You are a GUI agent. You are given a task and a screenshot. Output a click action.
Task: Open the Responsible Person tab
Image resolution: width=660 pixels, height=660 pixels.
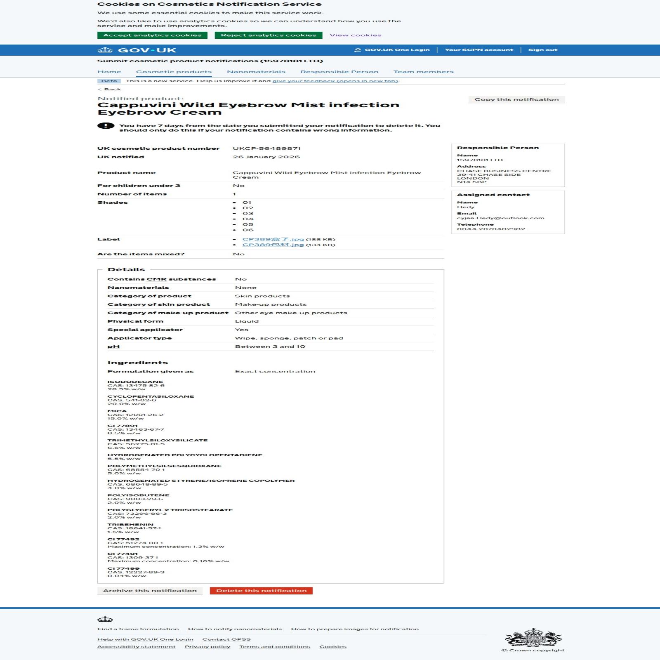339,72
